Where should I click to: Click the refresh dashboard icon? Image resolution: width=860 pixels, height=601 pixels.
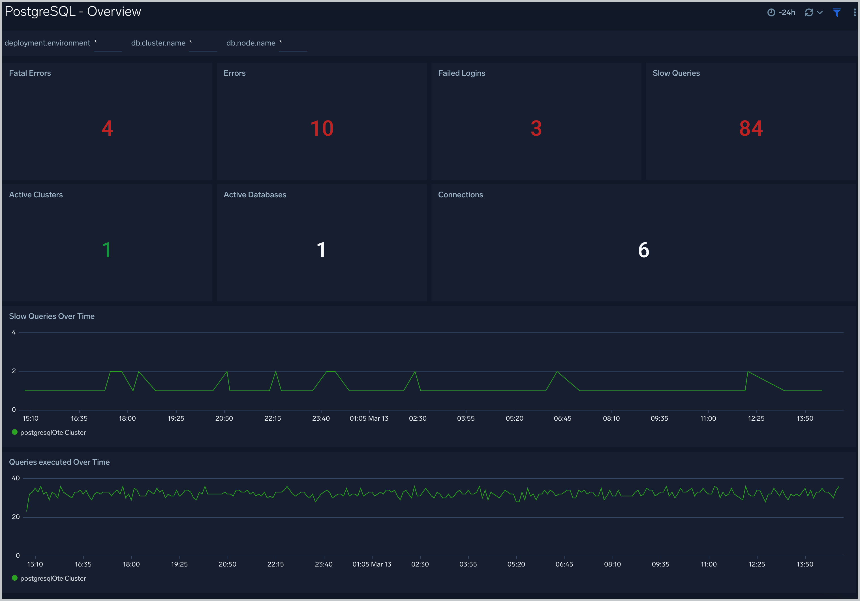tap(809, 12)
